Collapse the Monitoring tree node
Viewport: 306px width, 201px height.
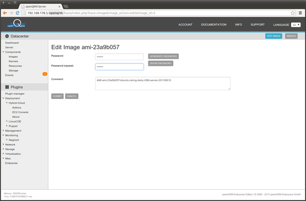pyautogui.click(x=3, y=135)
